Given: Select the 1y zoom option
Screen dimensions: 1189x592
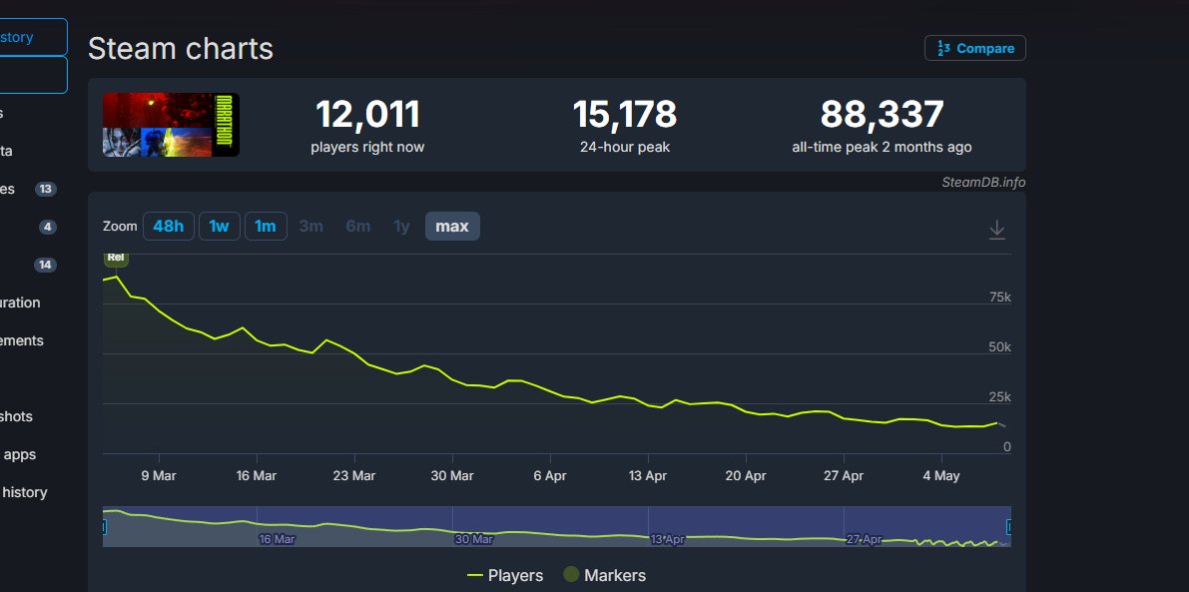Looking at the screenshot, I should pyautogui.click(x=402, y=226).
